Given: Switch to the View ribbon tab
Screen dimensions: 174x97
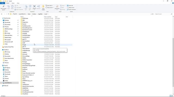Looking at the screenshot, I should (x=18, y=3).
